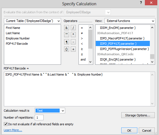Select the highlighted IDPD_PDF417 function

123,44
